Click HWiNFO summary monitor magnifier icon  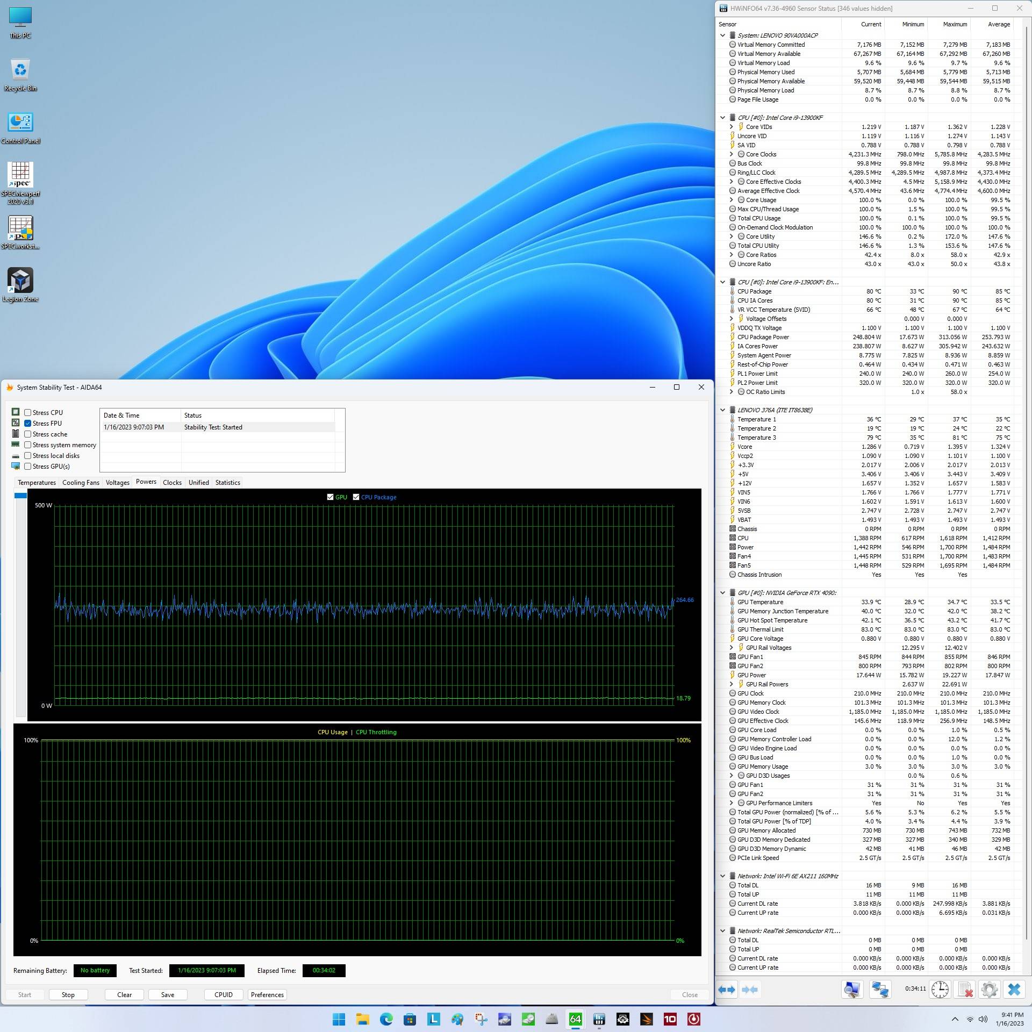(x=852, y=990)
